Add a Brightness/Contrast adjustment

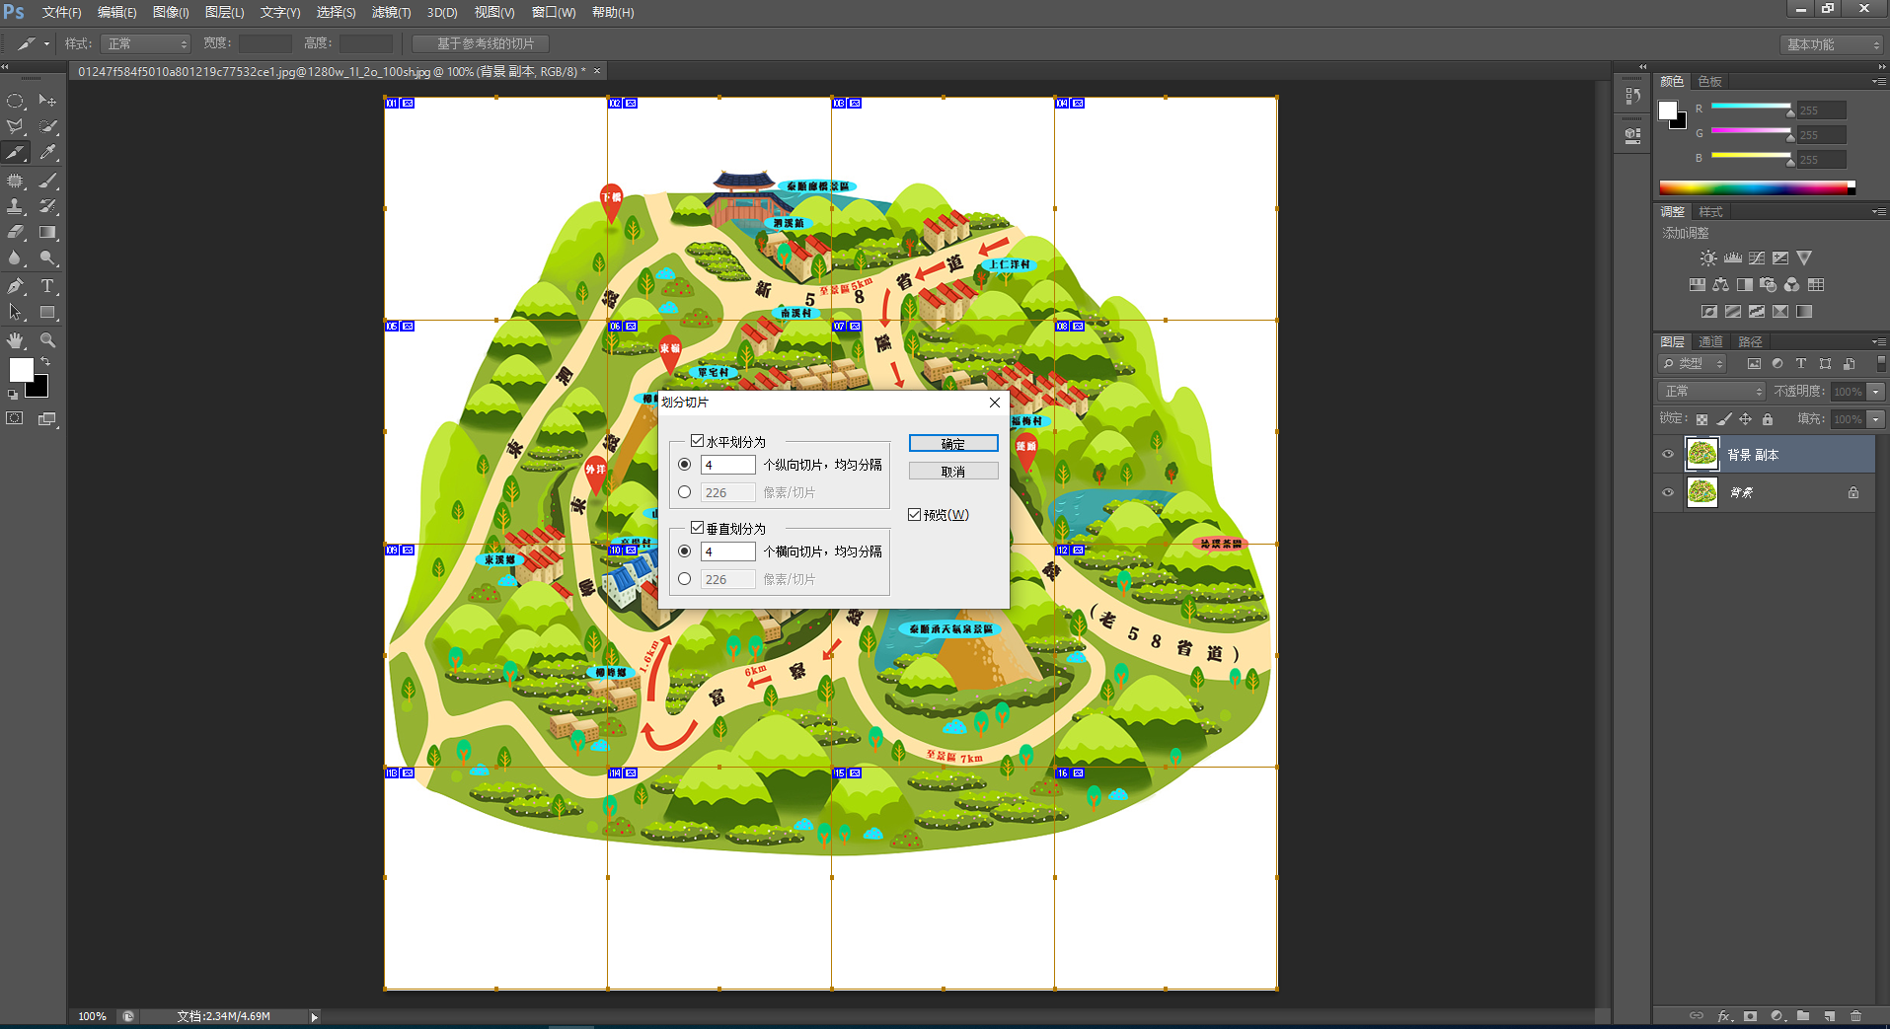tap(1708, 258)
